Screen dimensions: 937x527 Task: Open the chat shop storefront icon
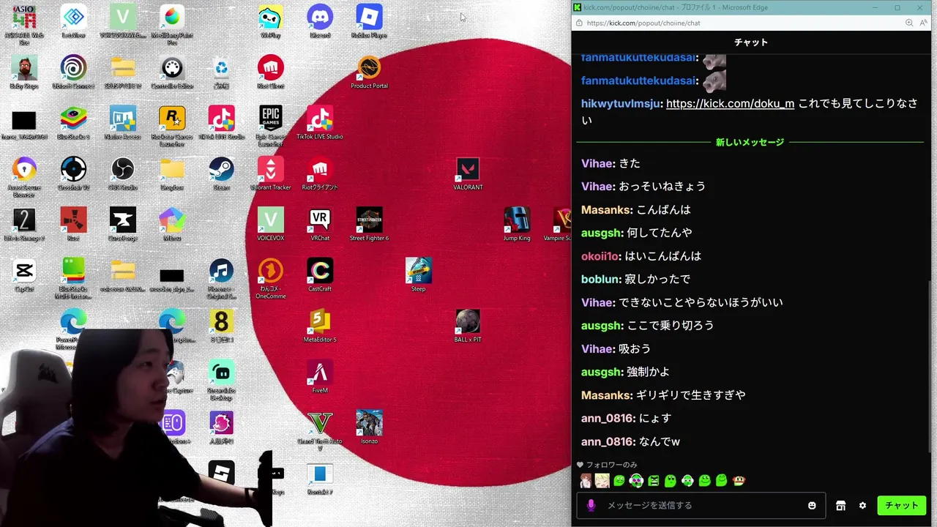coord(840,505)
